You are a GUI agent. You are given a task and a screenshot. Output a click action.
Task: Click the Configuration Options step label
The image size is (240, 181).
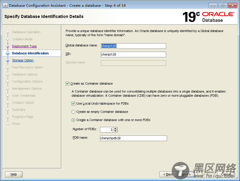point(27,81)
